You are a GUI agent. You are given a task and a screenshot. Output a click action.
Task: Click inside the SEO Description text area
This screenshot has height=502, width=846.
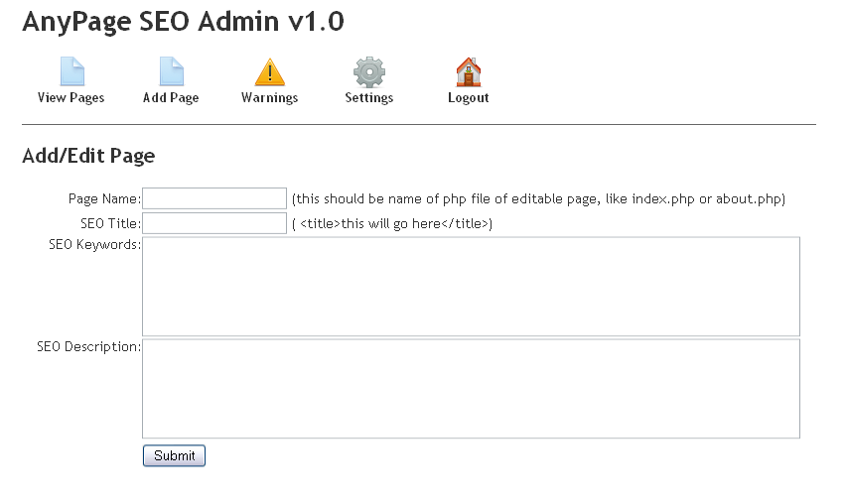(x=471, y=388)
